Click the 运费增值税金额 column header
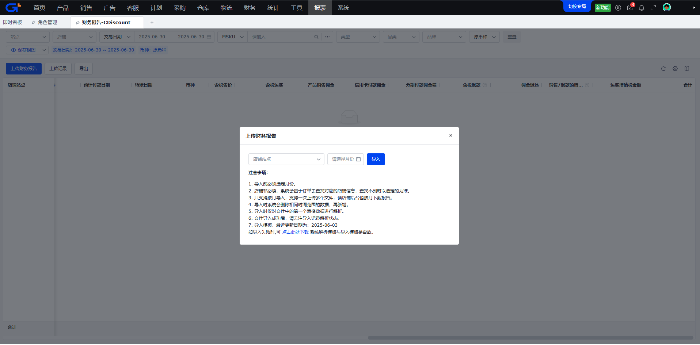Viewport: 700px width, 345px height. (x=626, y=85)
